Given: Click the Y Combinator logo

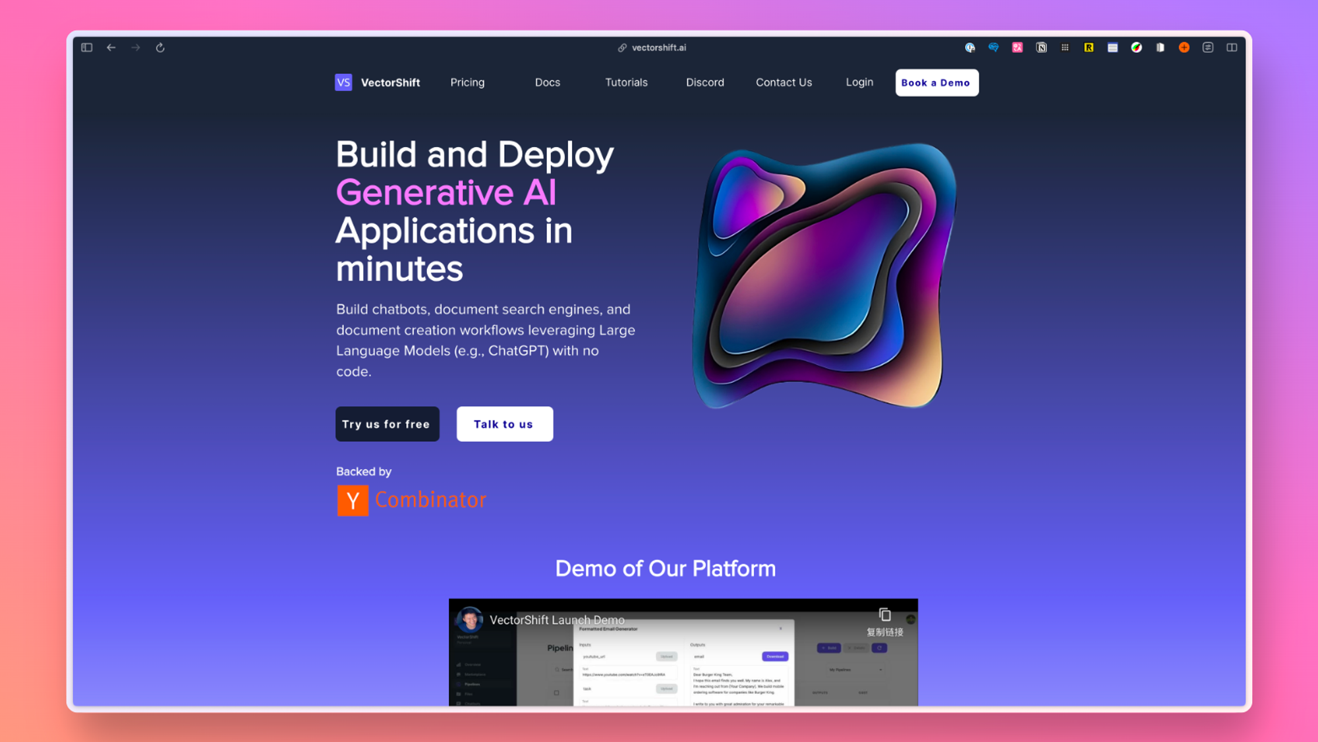Looking at the screenshot, I should (x=412, y=500).
